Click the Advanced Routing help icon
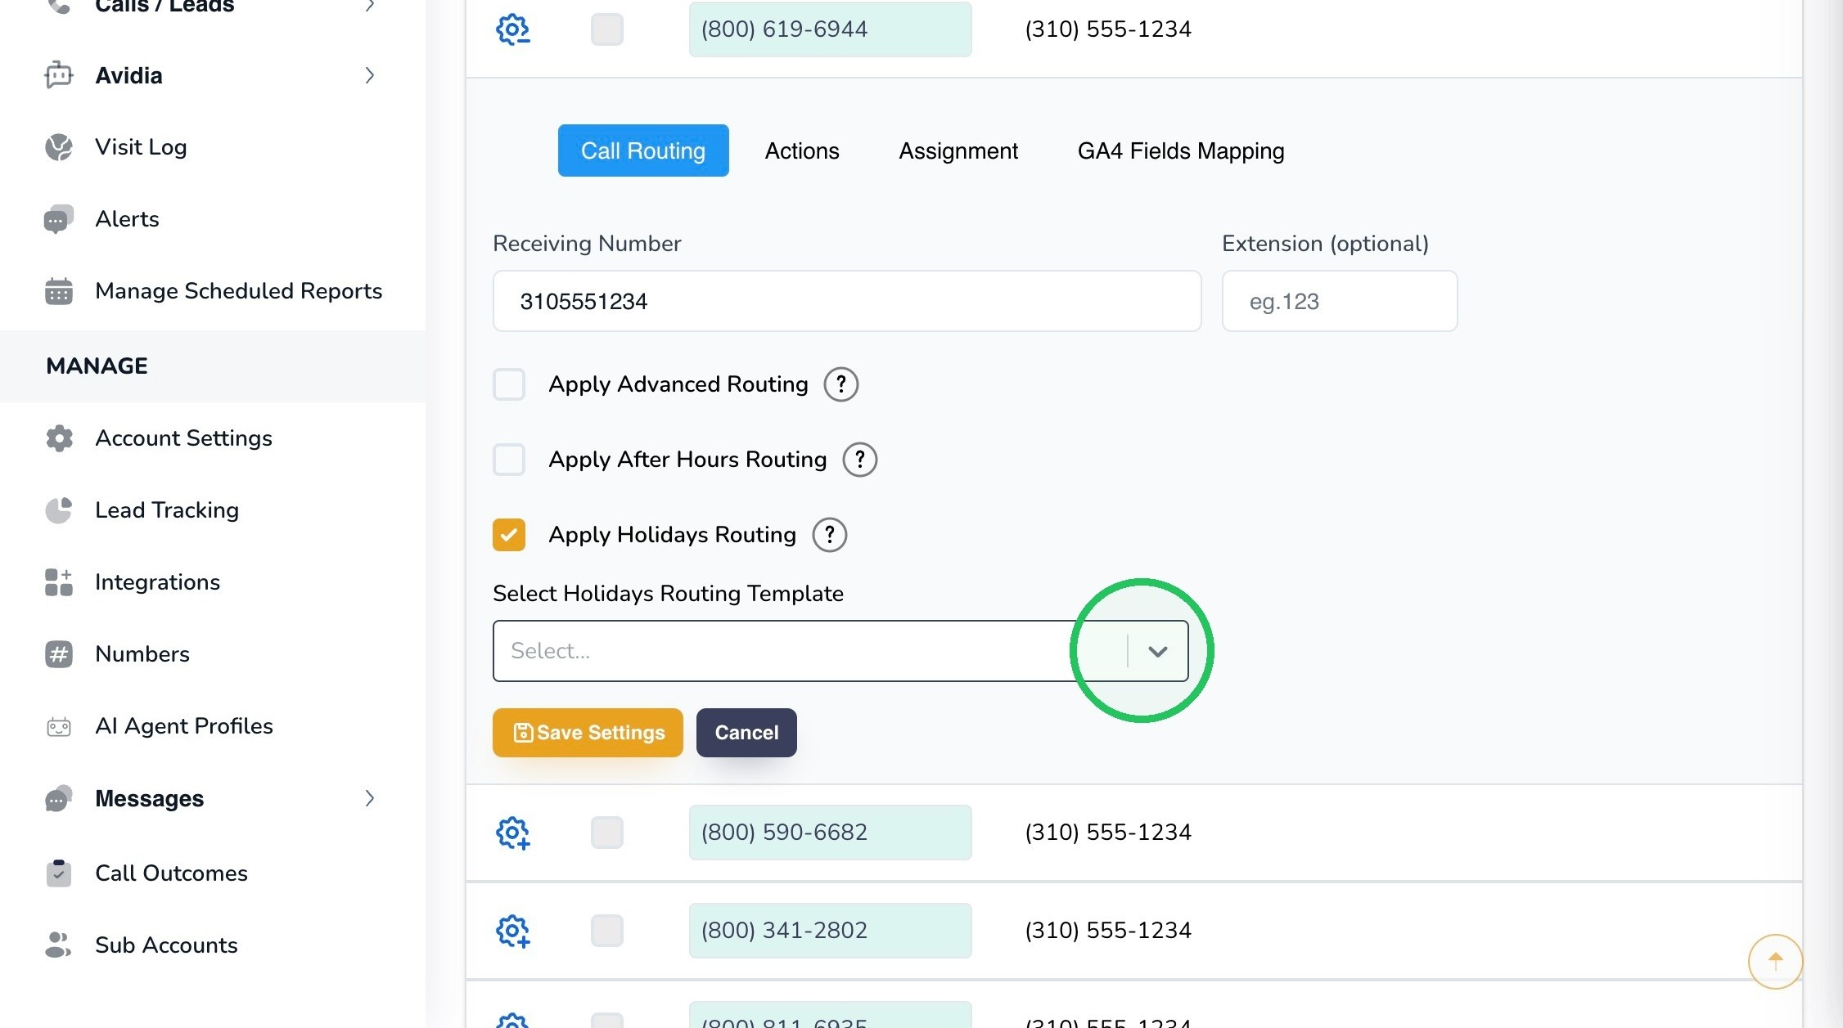Viewport: 1843px width, 1028px height. tap(840, 384)
